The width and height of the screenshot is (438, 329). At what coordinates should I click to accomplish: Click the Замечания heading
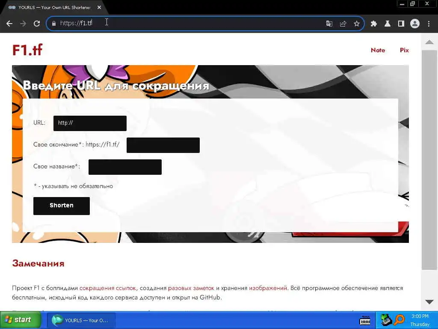coord(38,263)
